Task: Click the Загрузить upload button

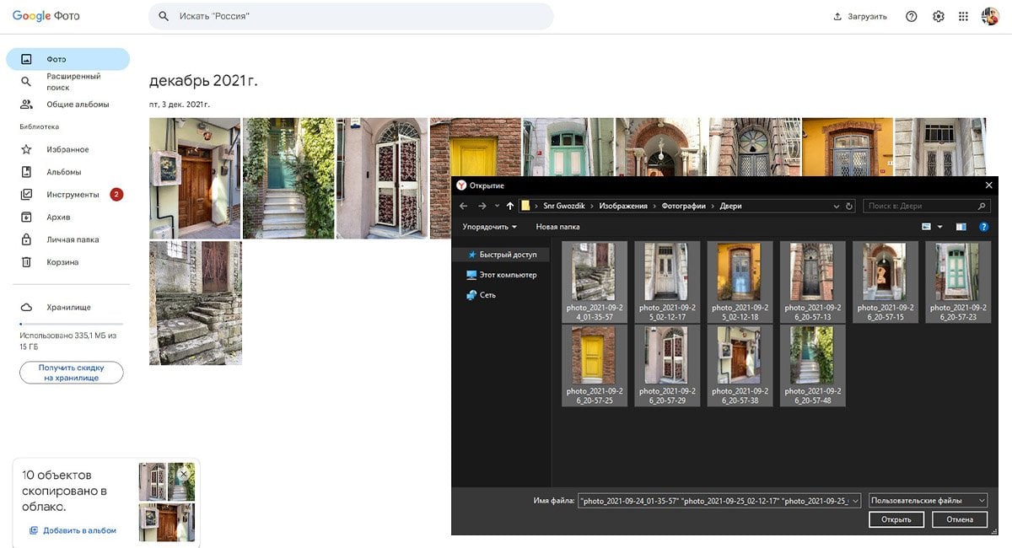Action: point(860,17)
